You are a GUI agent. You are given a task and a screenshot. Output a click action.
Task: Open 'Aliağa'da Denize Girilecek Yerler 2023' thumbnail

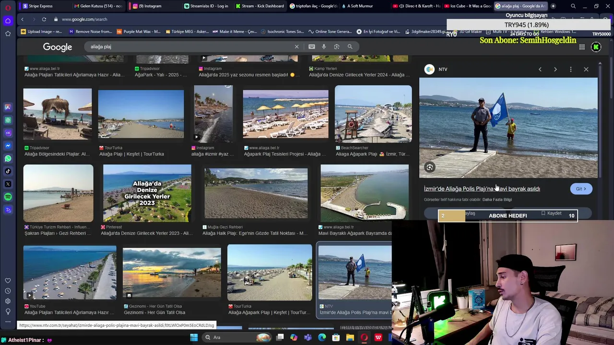pos(147,194)
